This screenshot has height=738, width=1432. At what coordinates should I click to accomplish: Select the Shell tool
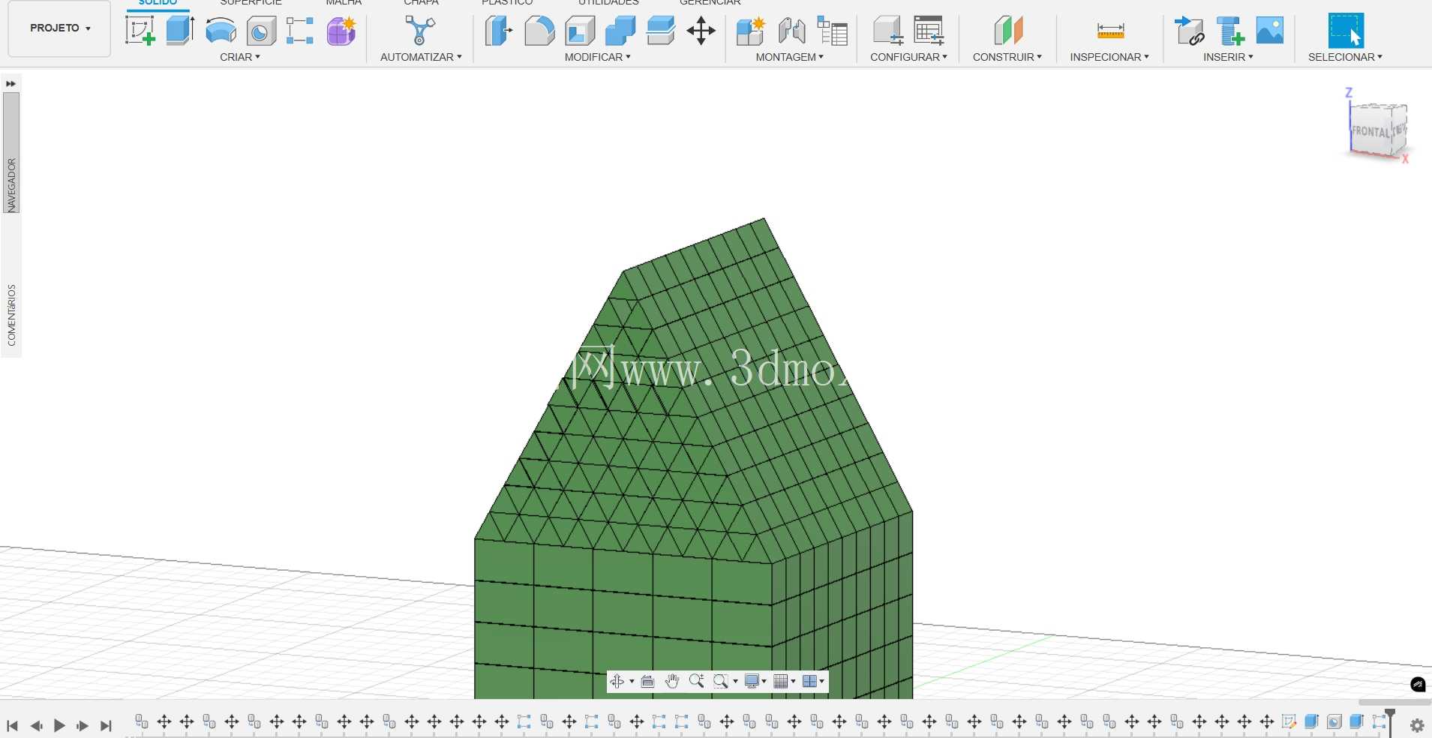(580, 31)
